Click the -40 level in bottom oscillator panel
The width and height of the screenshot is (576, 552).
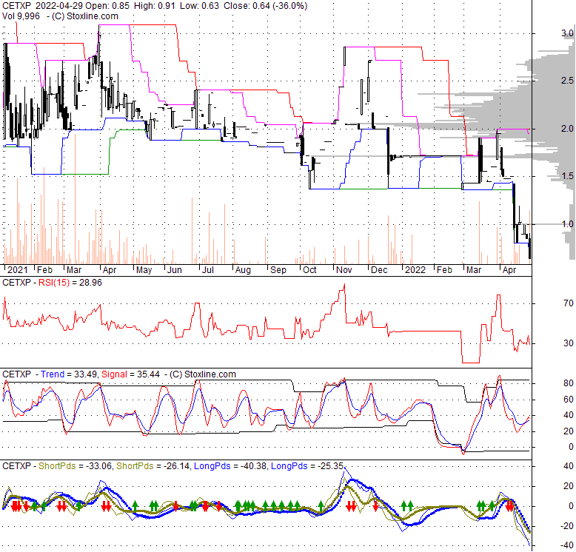click(x=567, y=545)
